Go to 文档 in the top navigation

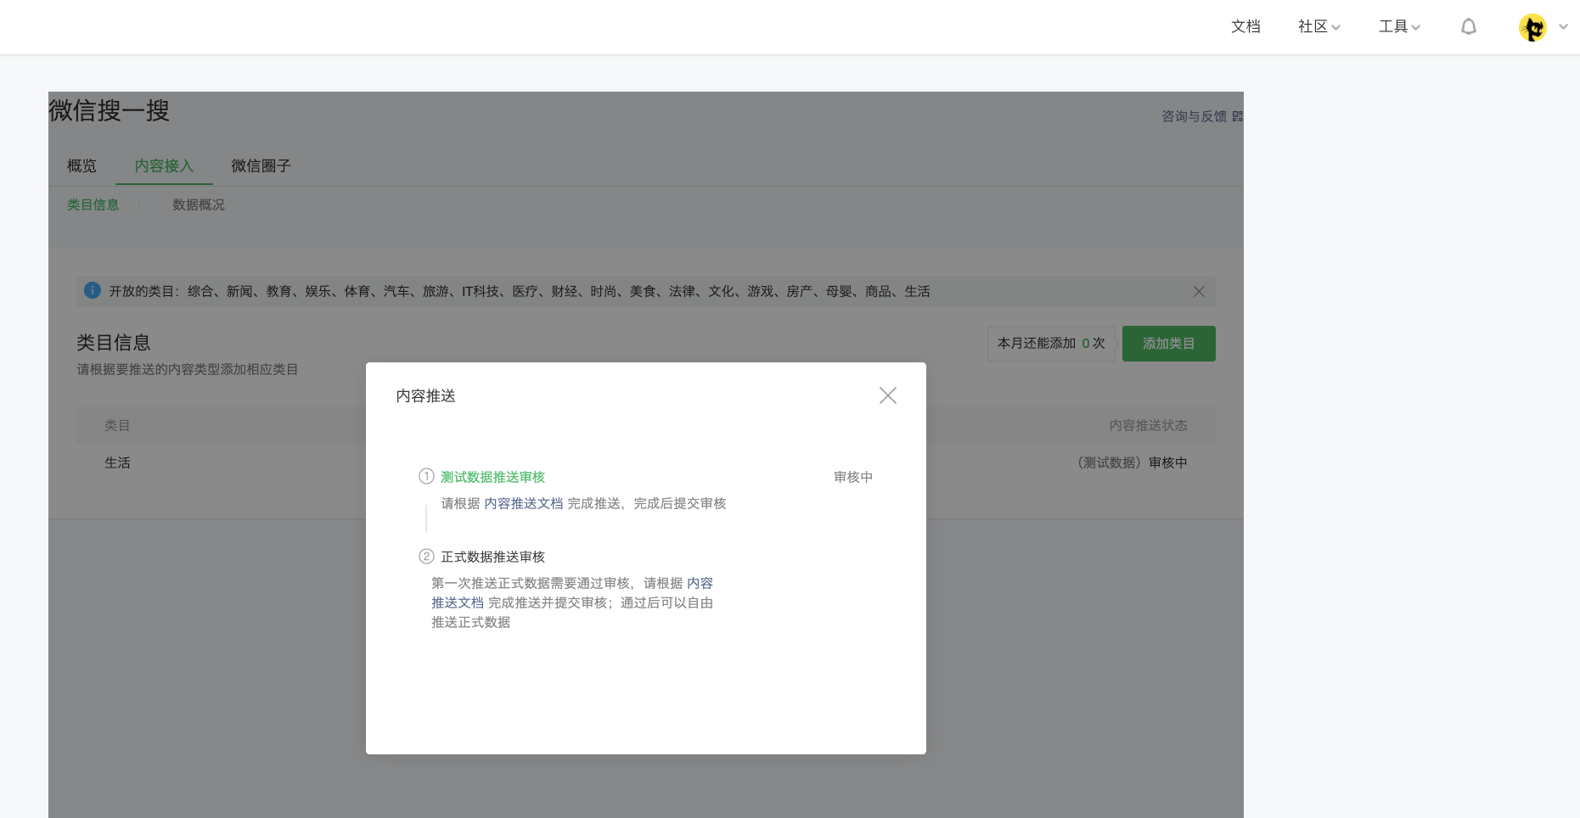pos(1245,27)
